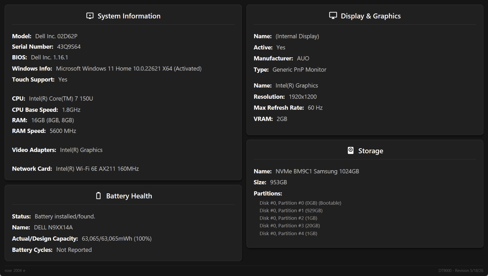The height and width of the screenshot is (276, 488).
Task: Select the 1.8GHz CPU base speed
Action: [71, 110]
